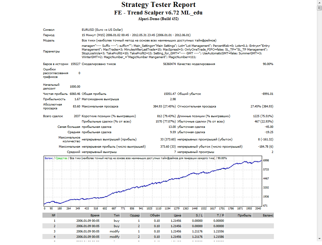Image resolution: width=322 pixels, height=245 pixels.
Task: Click the Модель label
Action: point(49,41)
